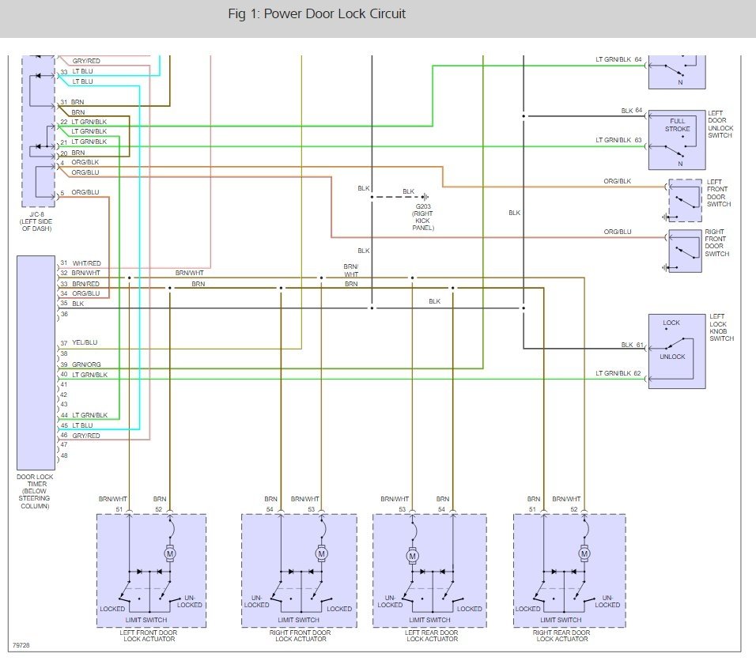Click the ORG/BLK label near left front door switch
Viewport: 756px width, 661px height.
(x=617, y=181)
